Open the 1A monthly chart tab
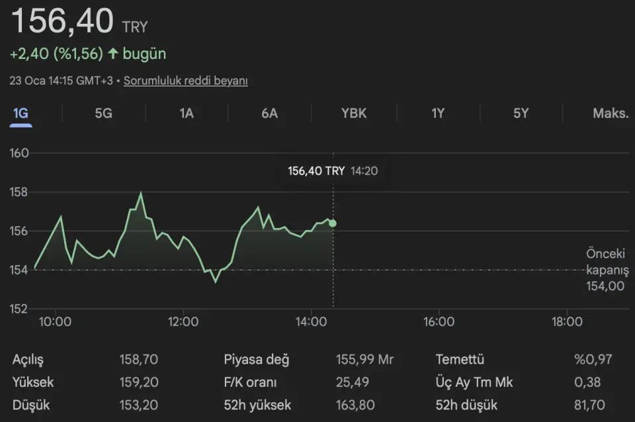Image resolution: width=635 pixels, height=422 pixels. pos(187,113)
